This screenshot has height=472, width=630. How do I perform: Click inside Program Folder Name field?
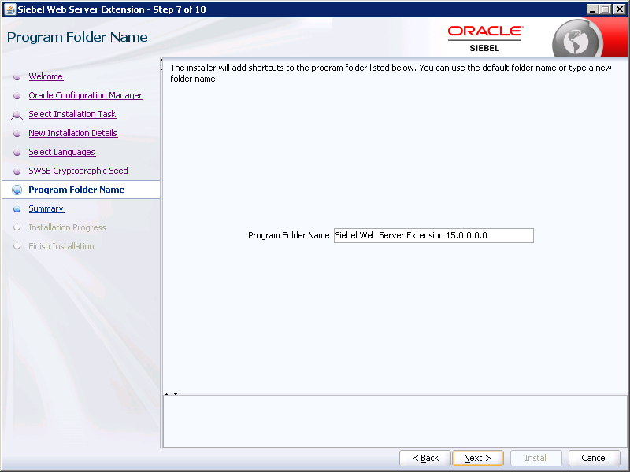click(434, 235)
